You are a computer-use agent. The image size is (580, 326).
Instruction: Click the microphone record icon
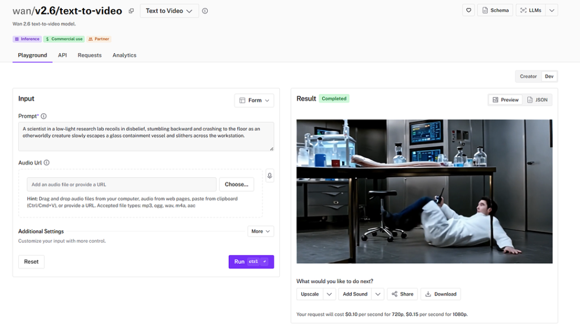270,175
